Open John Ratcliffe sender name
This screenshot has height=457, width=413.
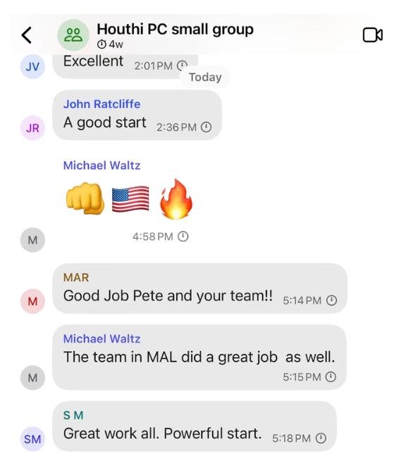[101, 104]
